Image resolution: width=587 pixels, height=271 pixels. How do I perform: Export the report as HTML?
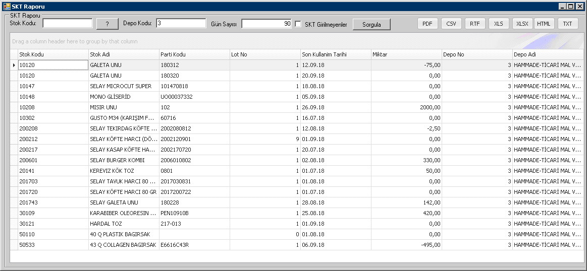[x=544, y=24]
